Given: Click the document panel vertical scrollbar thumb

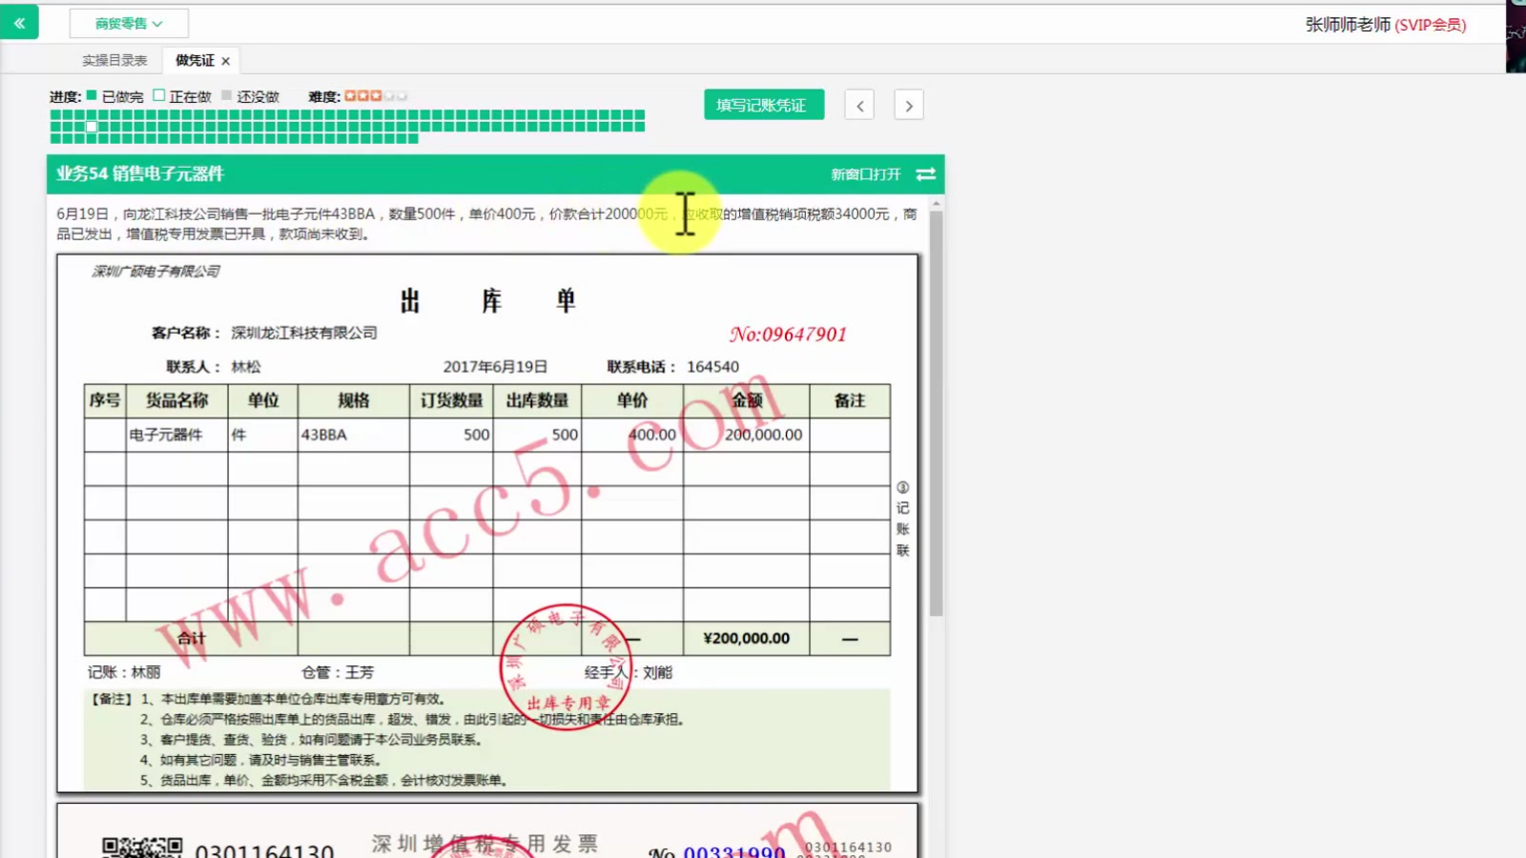Looking at the screenshot, I should [937, 413].
